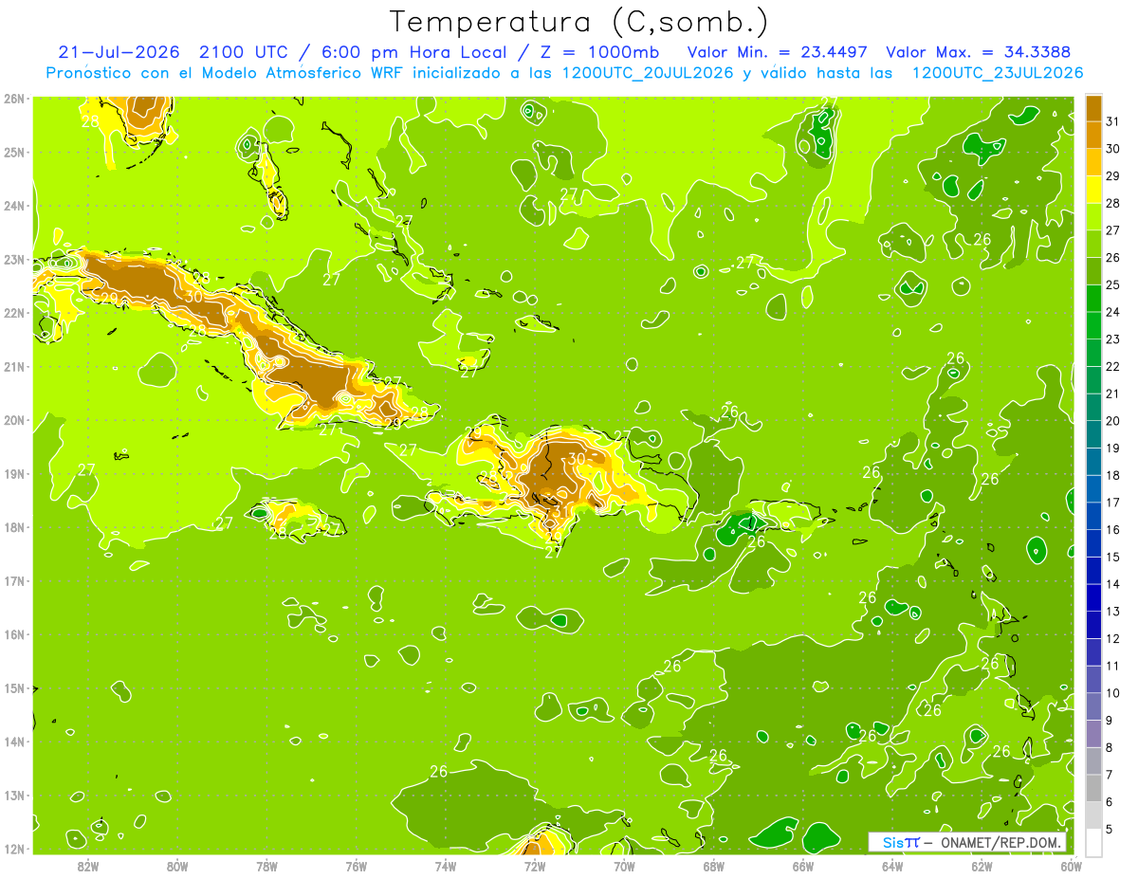Click the 22N latitude axis label
This screenshot has width=1138, height=879.
(x=13, y=313)
